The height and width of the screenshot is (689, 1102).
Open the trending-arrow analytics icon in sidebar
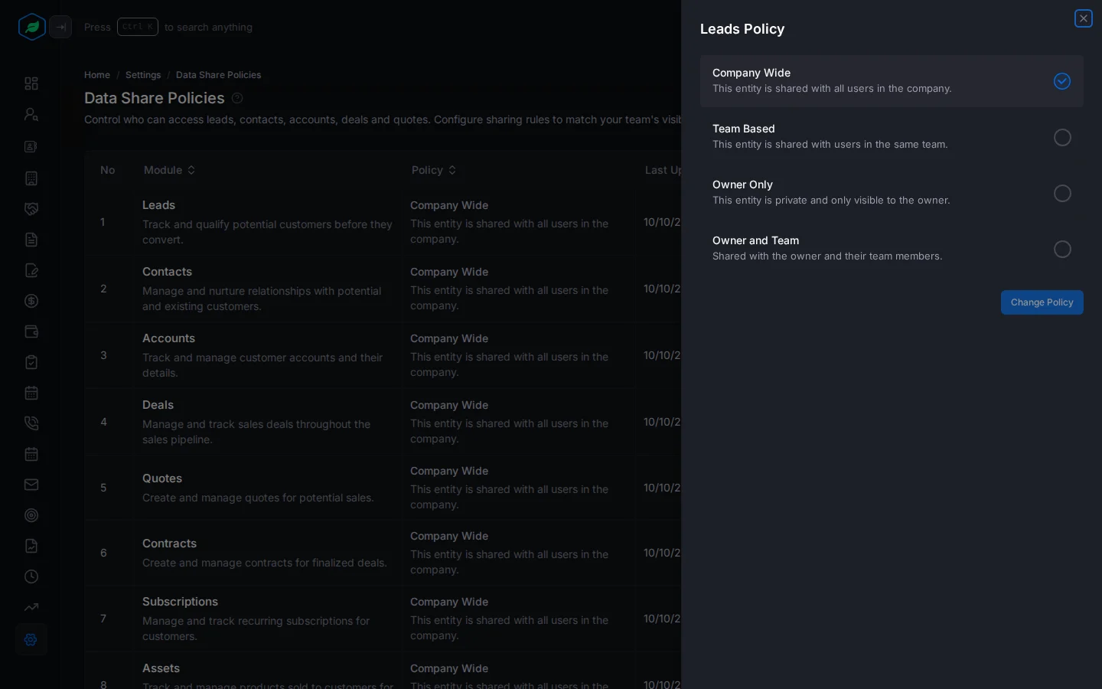click(x=31, y=607)
